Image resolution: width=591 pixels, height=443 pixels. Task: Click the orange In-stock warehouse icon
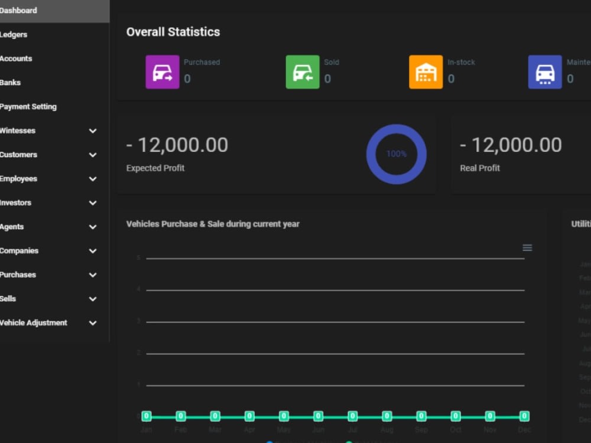pos(426,72)
